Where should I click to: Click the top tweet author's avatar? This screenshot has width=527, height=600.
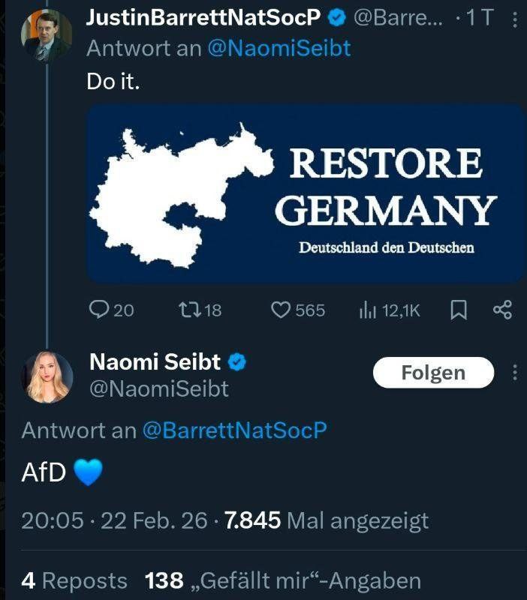pos(47,36)
